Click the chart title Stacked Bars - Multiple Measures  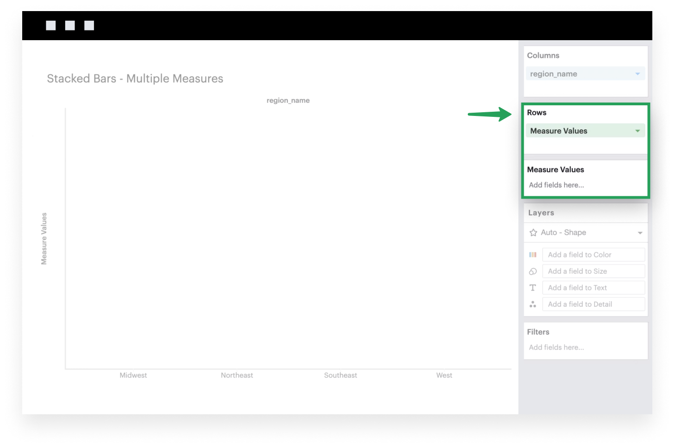(x=135, y=79)
